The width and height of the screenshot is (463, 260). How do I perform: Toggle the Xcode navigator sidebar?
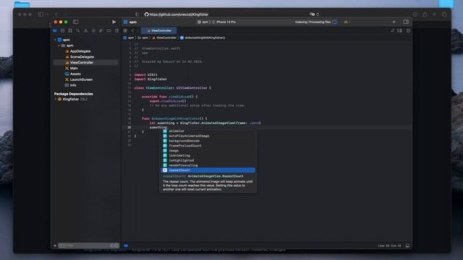(75, 22)
